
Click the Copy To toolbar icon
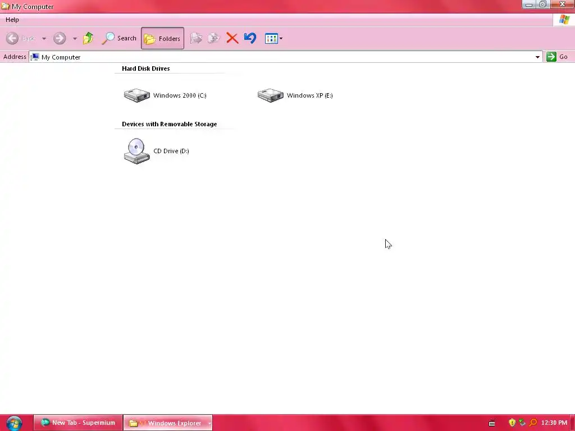pyautogui.click(x=214, y=38)
